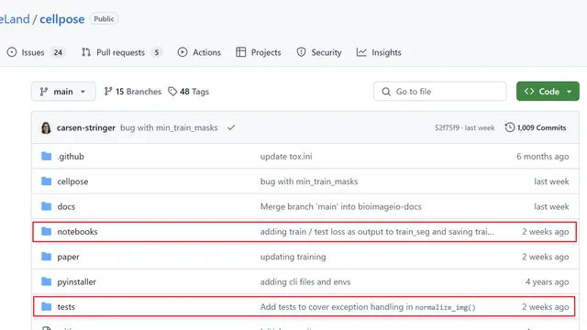This screenshot has width=587, height=330.
Task: Click the notebooks folder icon
Action: [47, 231]
